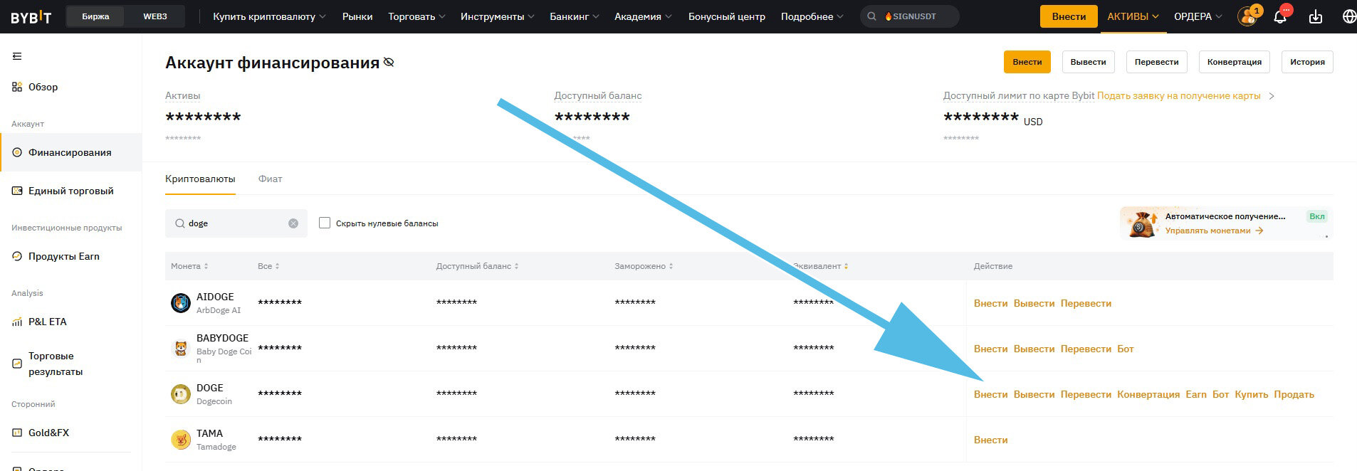The width and height of the screenshot is (1357, 471).
Task: Expand Академия dropdown menu
Action: click(x=644, y=16)
